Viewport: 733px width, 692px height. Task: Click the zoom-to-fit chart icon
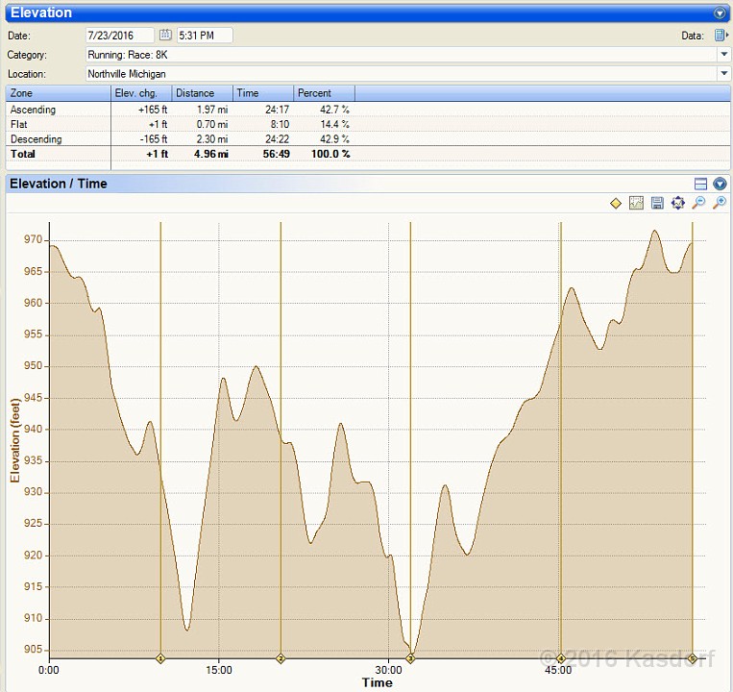(678, 203)
